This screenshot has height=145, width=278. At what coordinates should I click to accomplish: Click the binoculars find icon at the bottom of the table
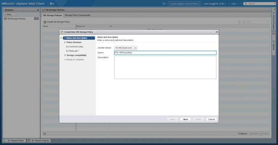point(45,134)
